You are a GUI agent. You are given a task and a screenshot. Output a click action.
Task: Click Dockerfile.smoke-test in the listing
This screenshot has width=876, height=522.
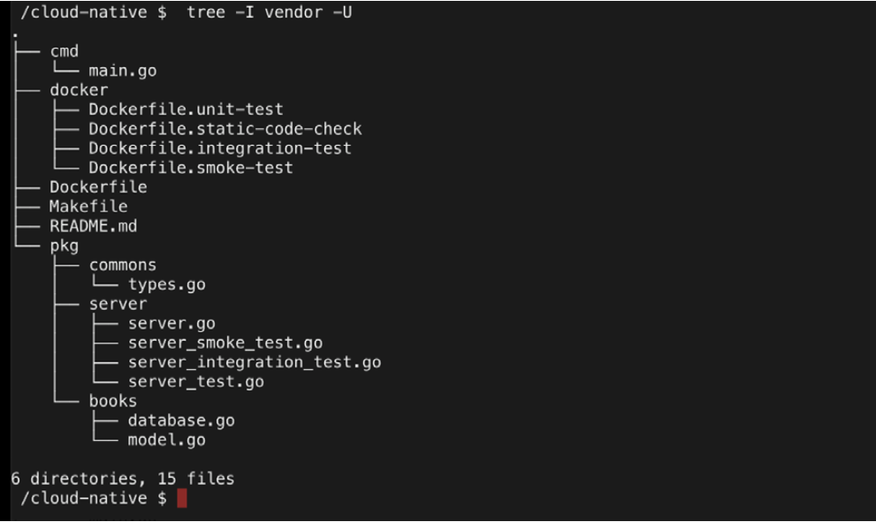point(190,168)
